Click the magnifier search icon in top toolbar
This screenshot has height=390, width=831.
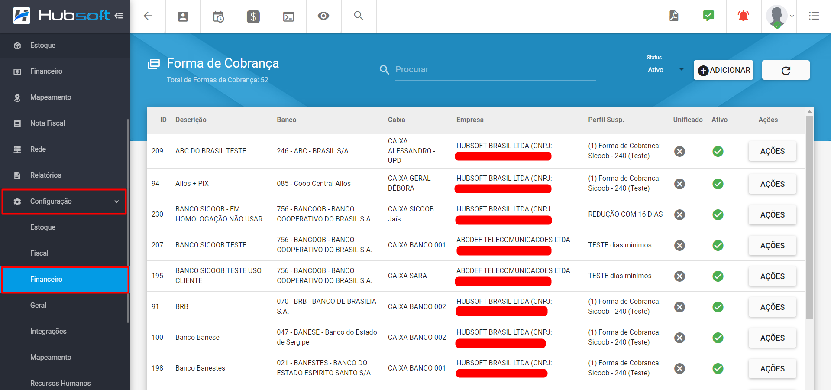pos(359,16)
